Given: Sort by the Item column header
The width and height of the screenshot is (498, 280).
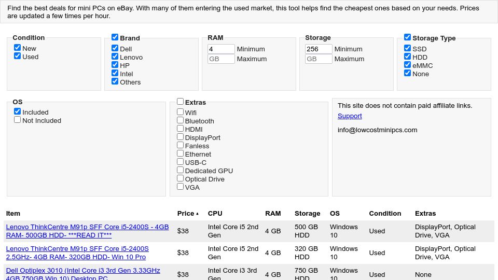Looking at the screenshot, I should (13, 213).
